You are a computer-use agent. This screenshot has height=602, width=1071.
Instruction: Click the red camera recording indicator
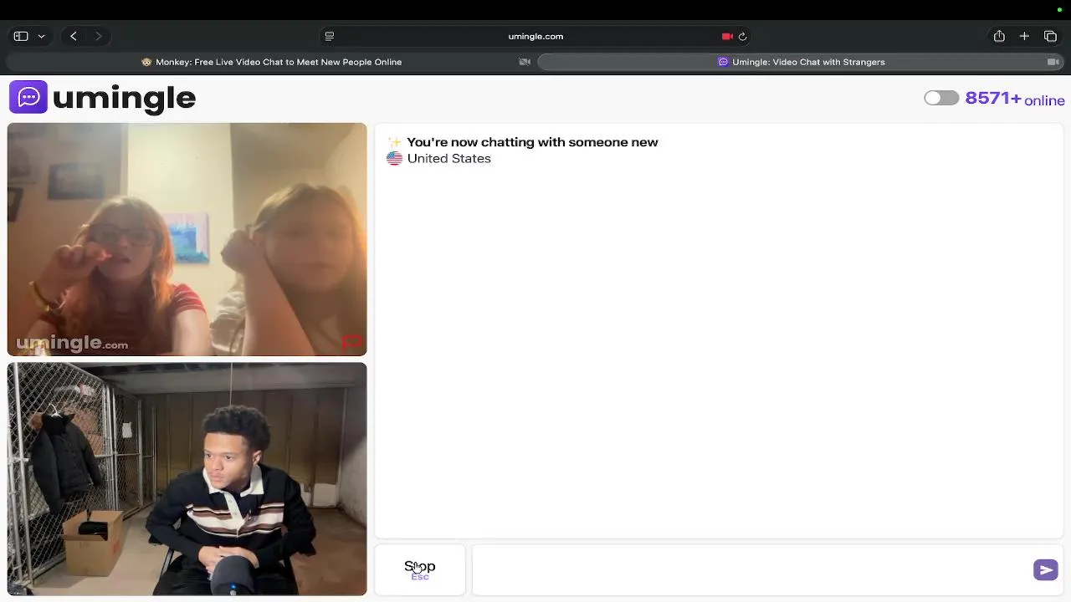coord(727,36)
